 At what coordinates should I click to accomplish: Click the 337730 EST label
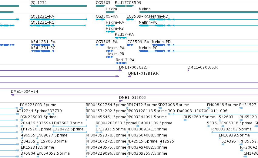click(x=55, y=111)
